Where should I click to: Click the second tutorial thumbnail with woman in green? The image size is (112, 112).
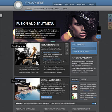pos(75,96)
